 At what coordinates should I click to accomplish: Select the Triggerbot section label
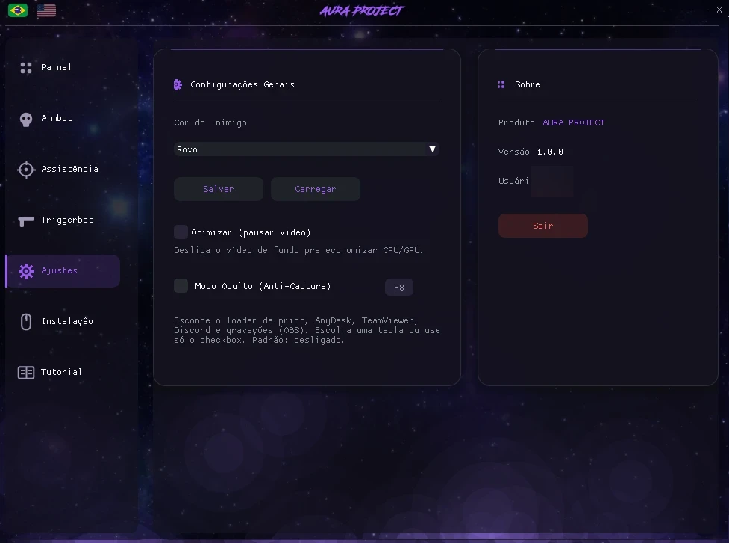67,220
